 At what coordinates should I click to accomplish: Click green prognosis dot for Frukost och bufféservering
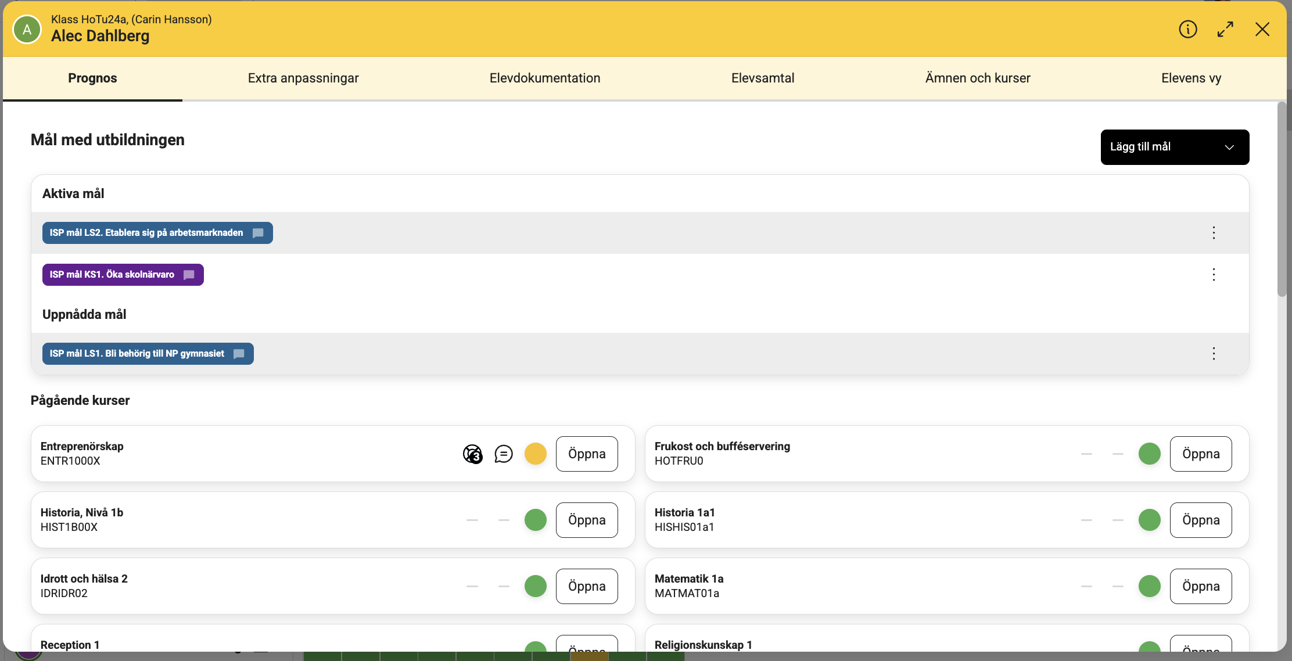pyautogui.click(x=1149, y=454)
